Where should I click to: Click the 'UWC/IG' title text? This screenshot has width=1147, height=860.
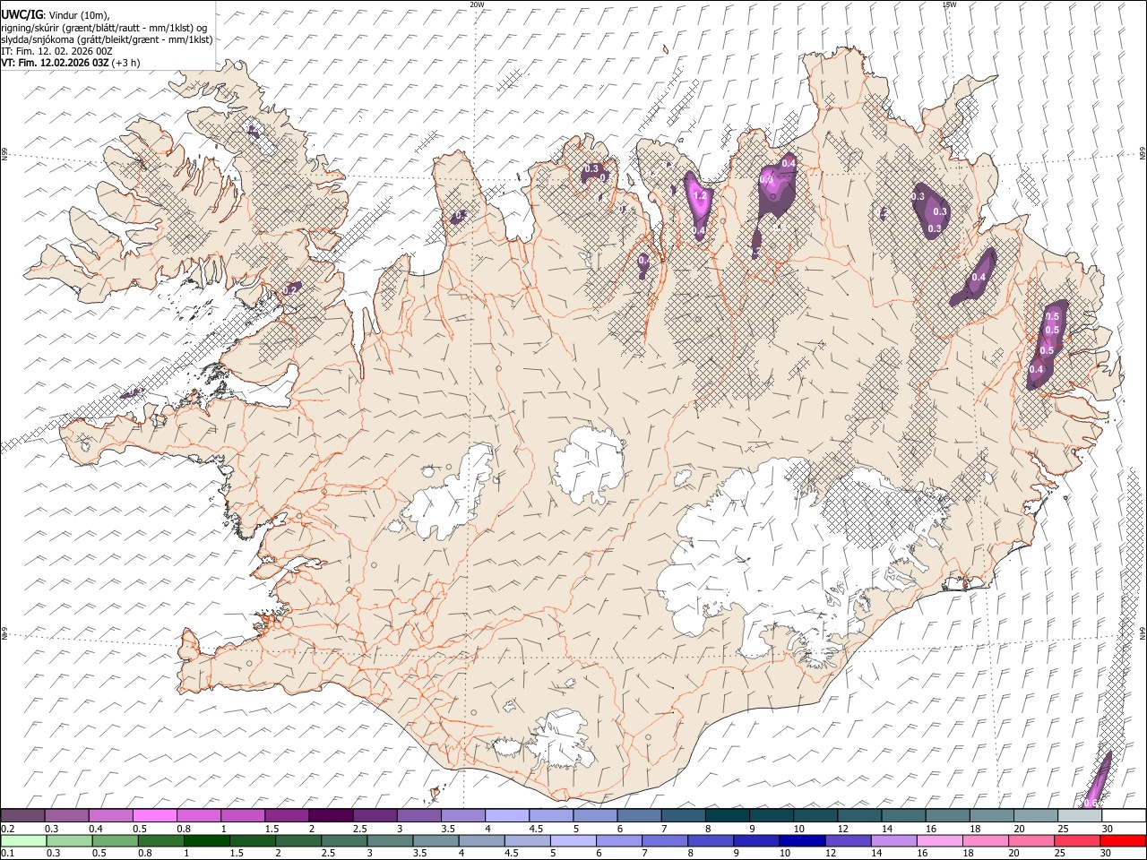(x=22, y=14)
